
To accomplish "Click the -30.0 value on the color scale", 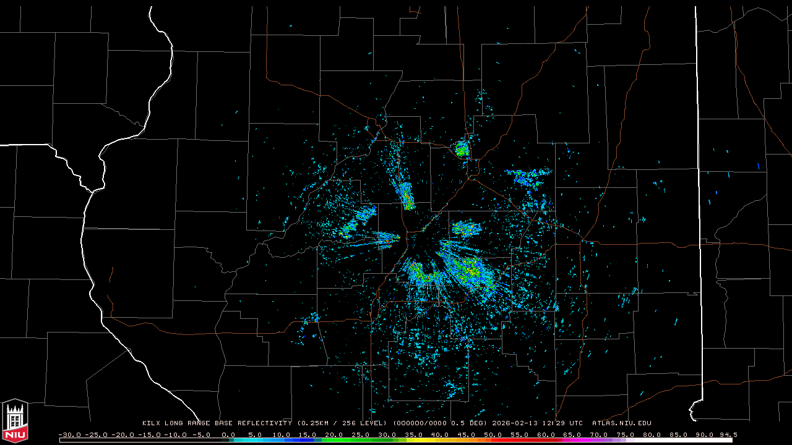I will (x=69, y=434).
